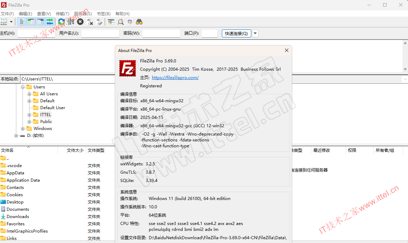The image size is (408, 243).
Task: Open the 传输(T) menu
Action: click(x=62, y=14)
